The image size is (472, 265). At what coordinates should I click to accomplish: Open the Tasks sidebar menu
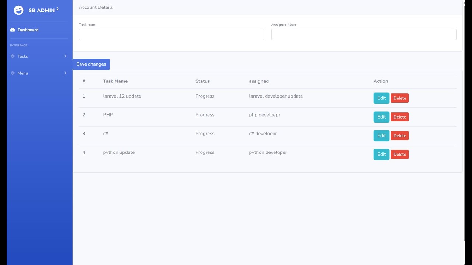[23, 56]
